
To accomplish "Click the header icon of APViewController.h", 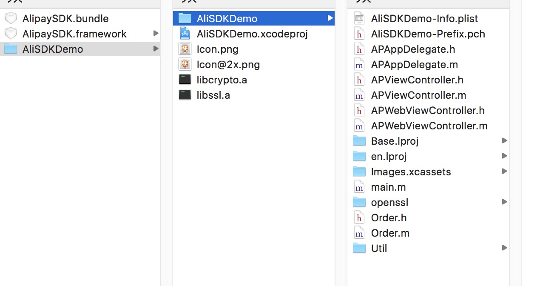I will (x=359, y=80).
